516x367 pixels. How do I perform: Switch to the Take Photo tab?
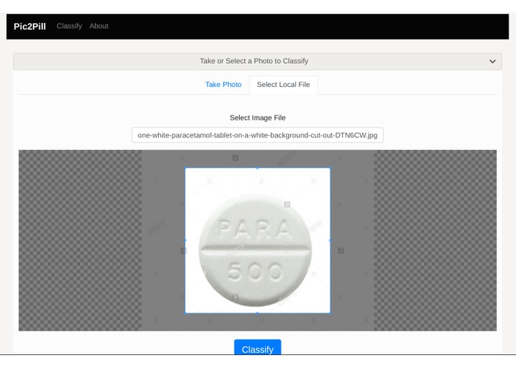223,85
